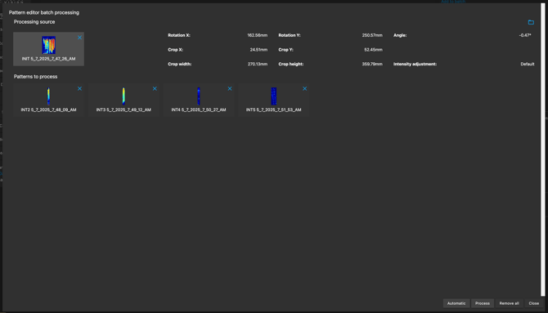Click the Crop Y value 52.45mm

tap(373, 50)
